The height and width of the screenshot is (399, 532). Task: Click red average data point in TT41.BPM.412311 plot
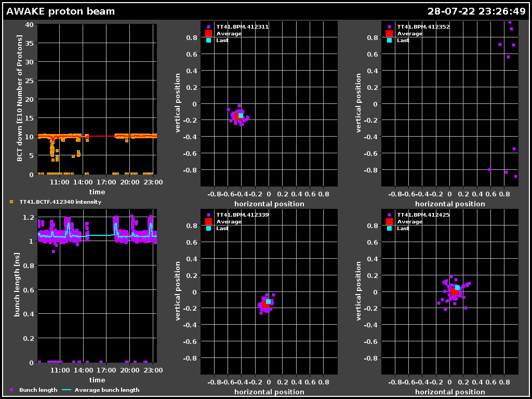click(237, 116)
